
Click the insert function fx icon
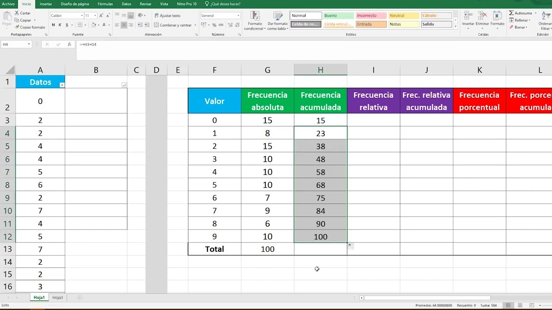point(69,44)
